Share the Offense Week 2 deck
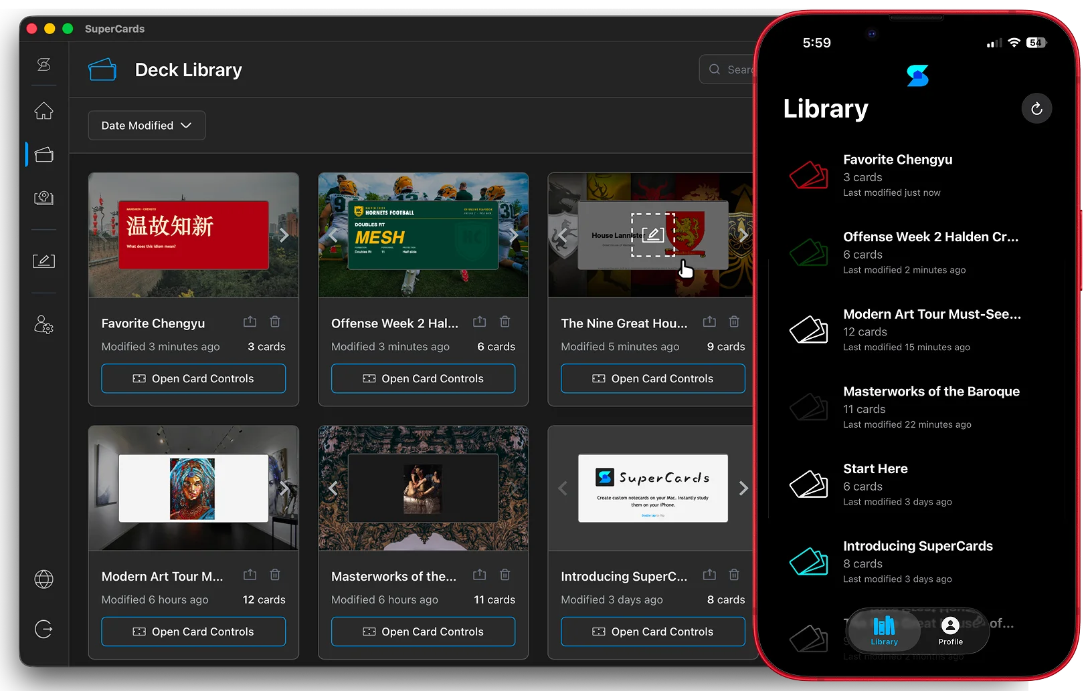The width and height of the screenshot is (1090, 691). (480, 321)
